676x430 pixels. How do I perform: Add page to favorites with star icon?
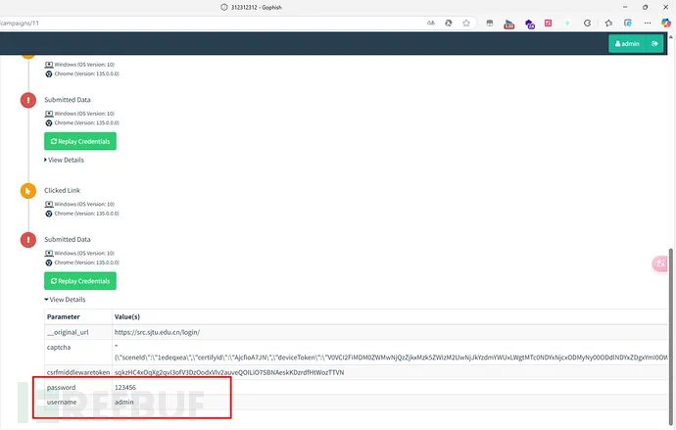pos(466,23)
